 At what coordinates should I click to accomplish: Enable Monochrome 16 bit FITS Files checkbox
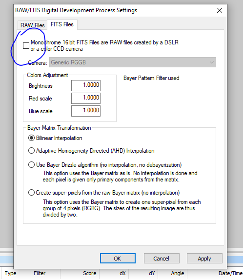coord(26,45)
